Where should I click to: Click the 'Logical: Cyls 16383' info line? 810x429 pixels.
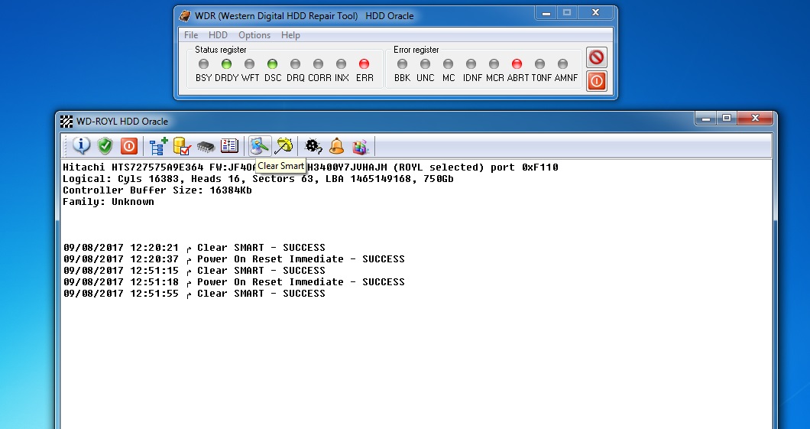258,179
